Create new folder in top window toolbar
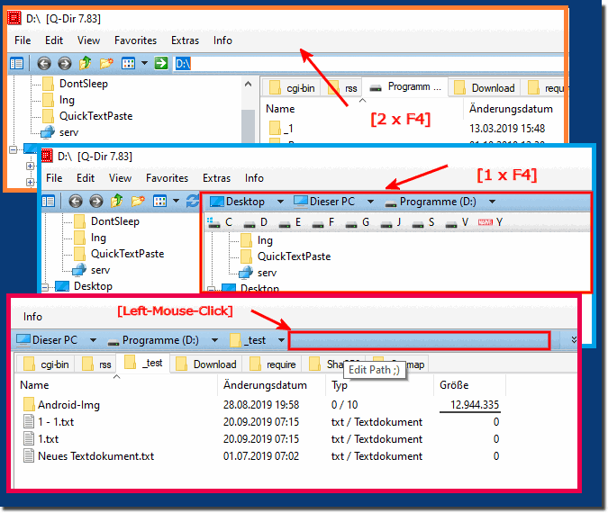 click(x=106, y=63)
